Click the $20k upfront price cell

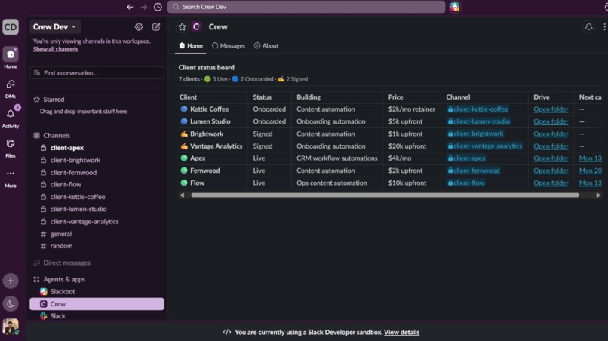[407, 146]
